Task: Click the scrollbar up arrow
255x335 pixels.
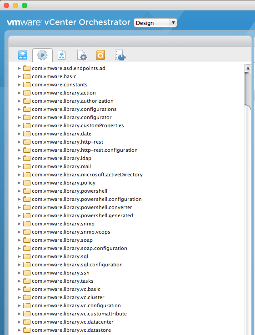Action: tap(248, 68)
